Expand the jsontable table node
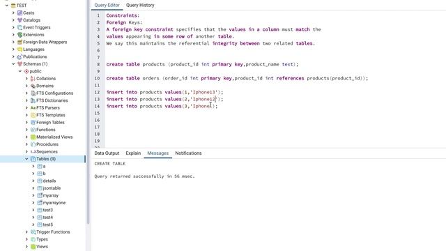Viewport: 446px width, 251px height. 33,188
